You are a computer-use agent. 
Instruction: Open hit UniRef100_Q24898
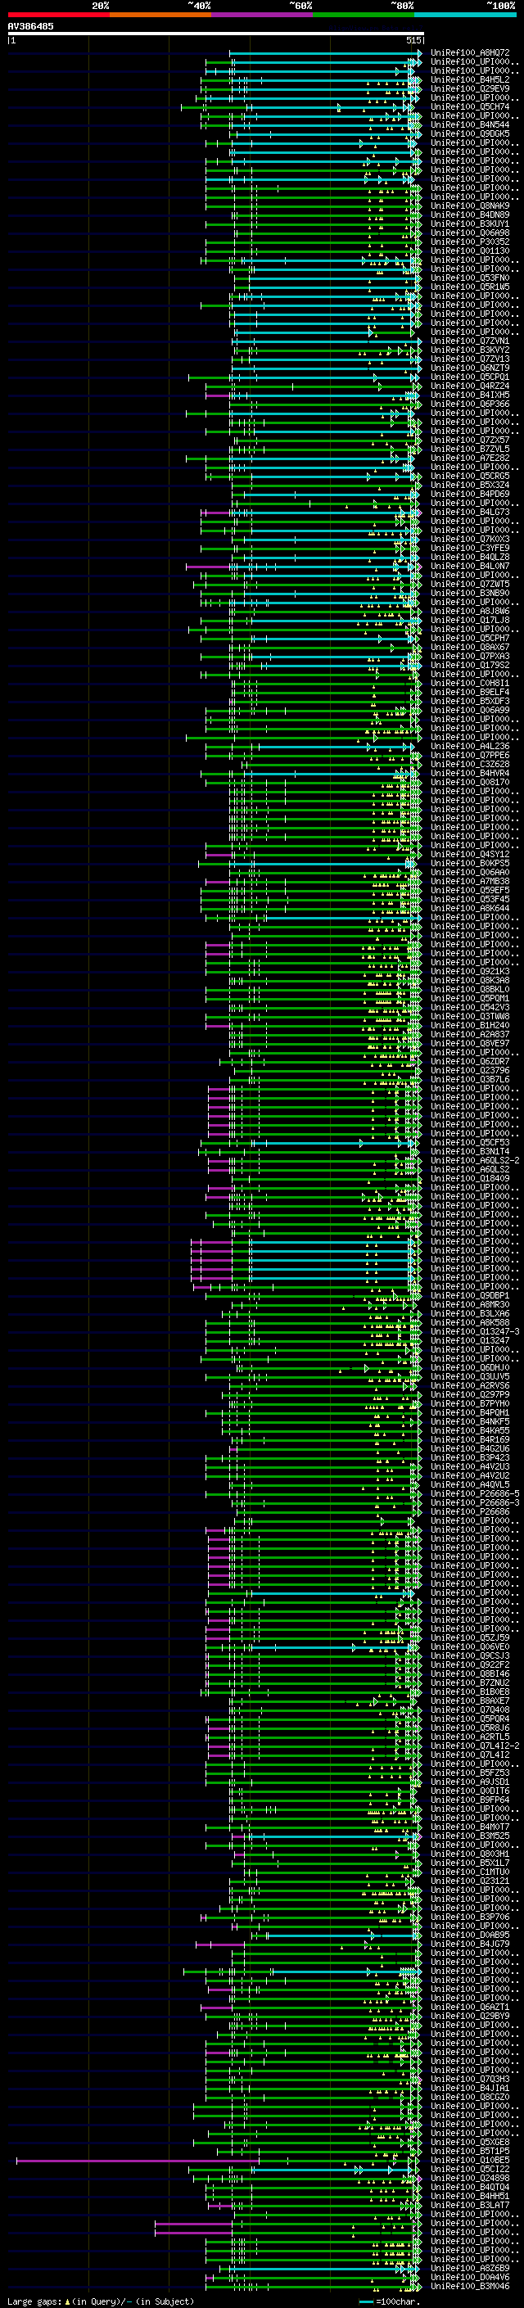click(x=470, y=2178)
